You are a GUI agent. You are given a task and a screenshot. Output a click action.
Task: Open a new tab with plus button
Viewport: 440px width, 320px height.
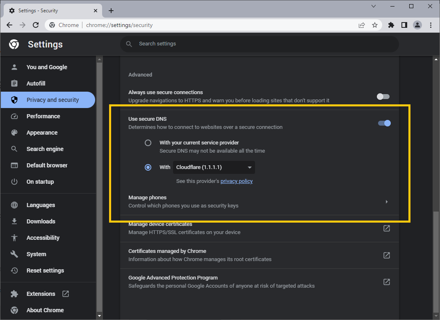point(111,11)
